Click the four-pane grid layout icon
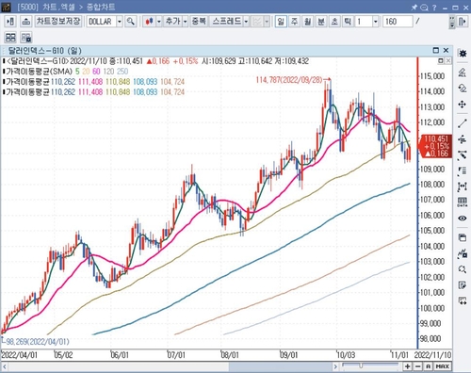 tap(10, 38)
